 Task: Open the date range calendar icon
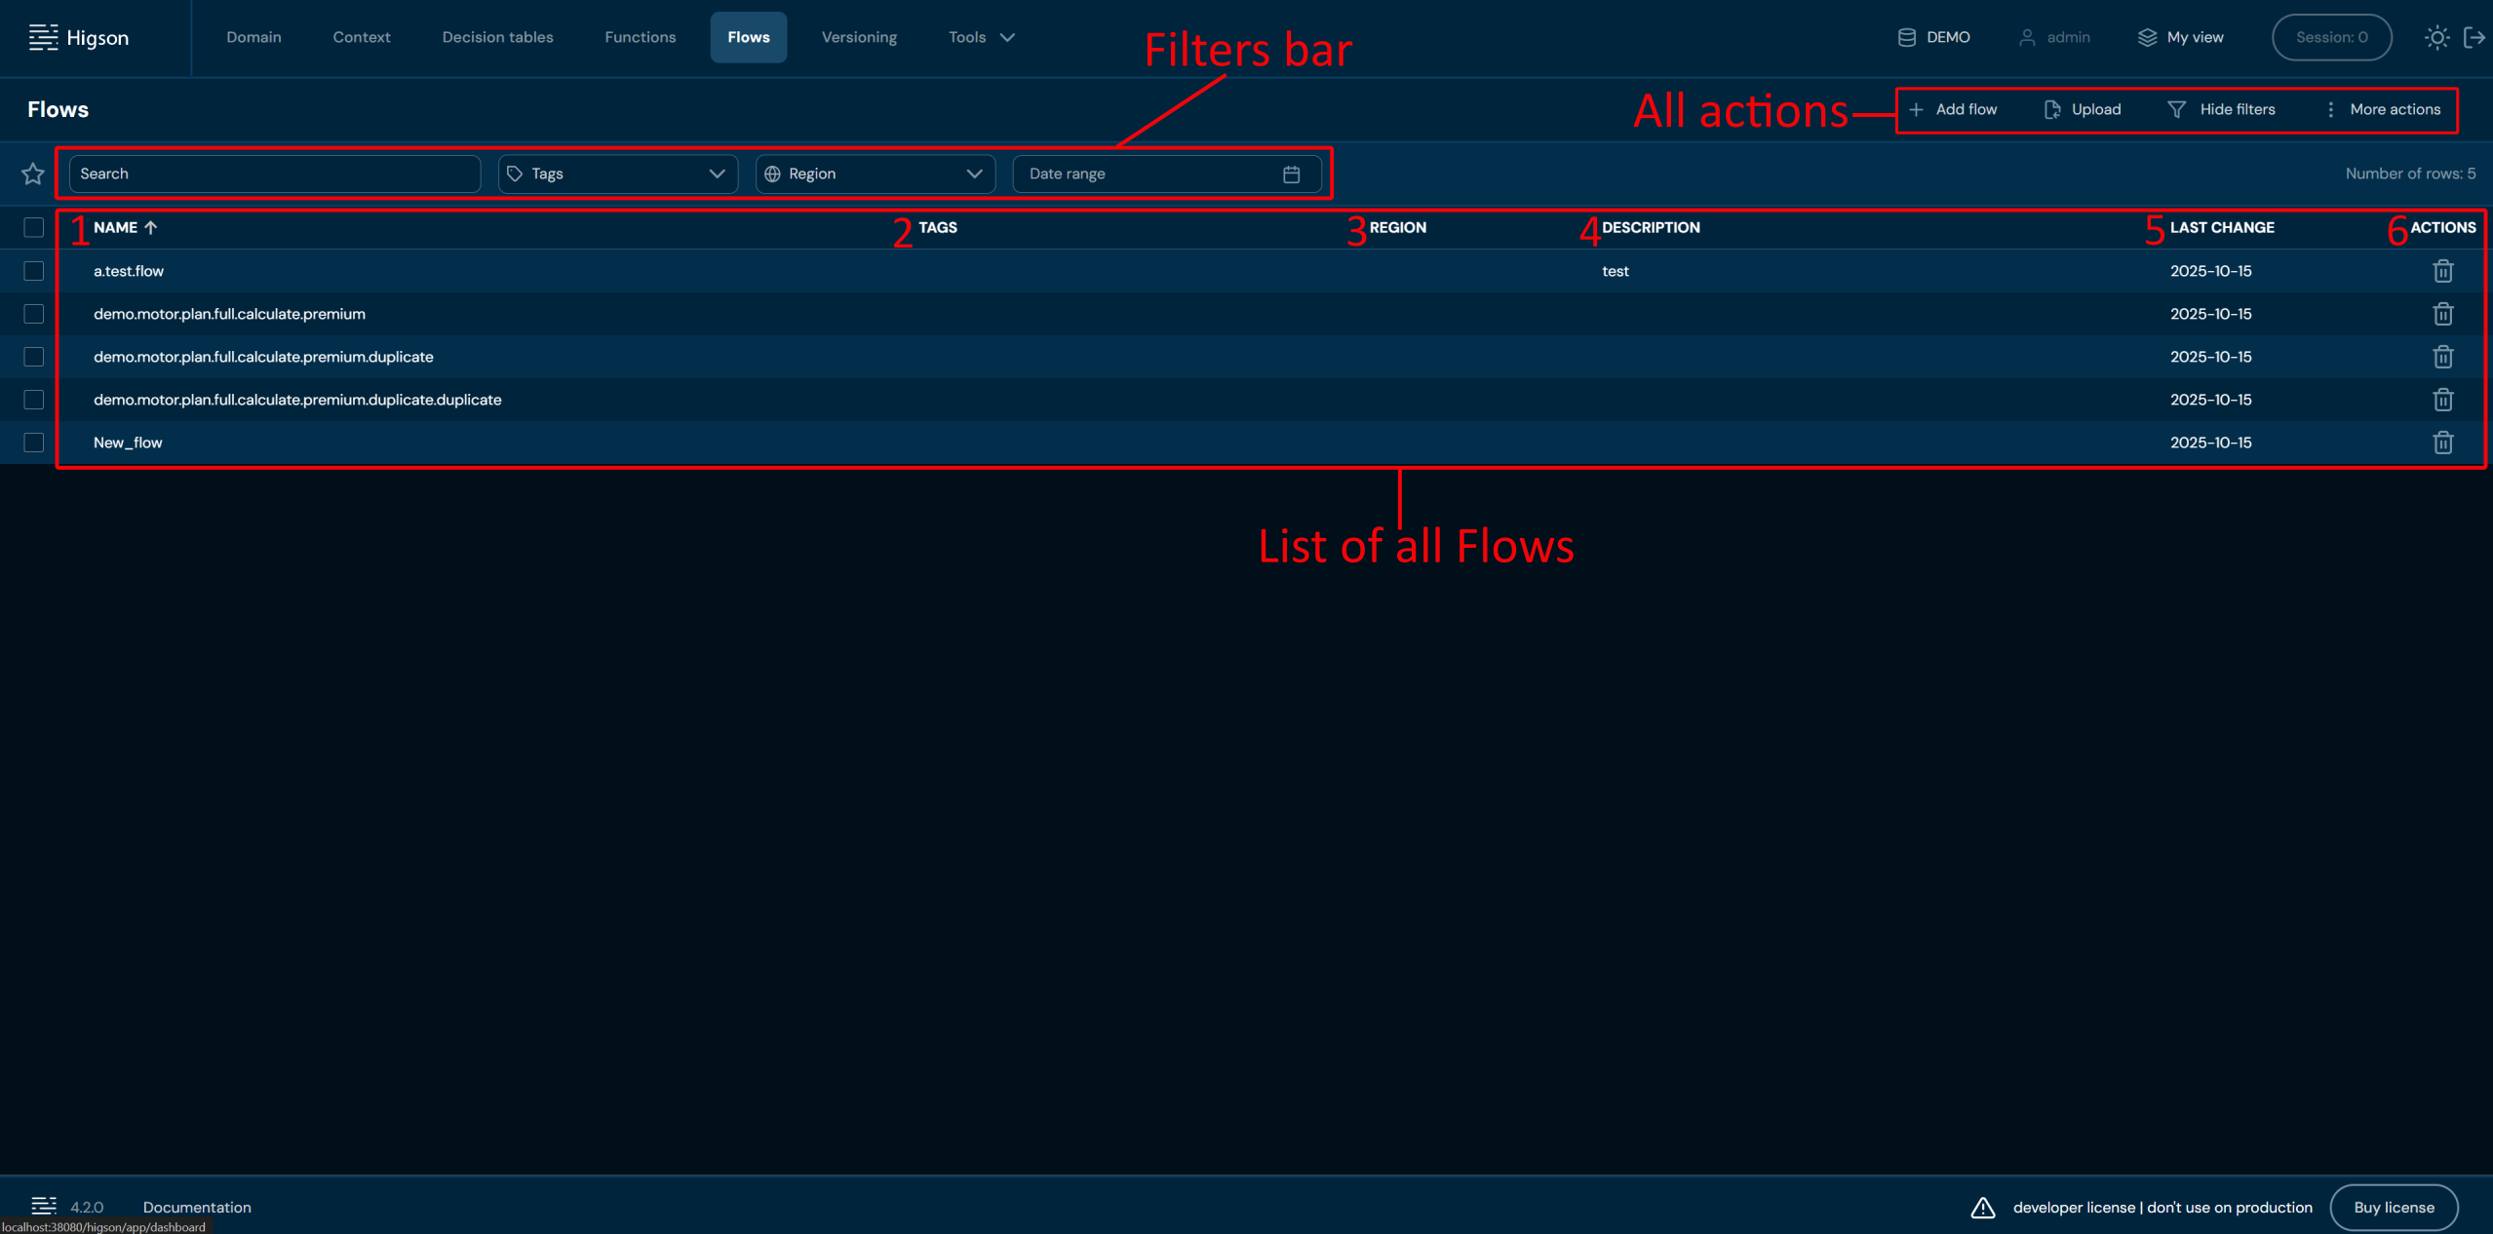1291,174
